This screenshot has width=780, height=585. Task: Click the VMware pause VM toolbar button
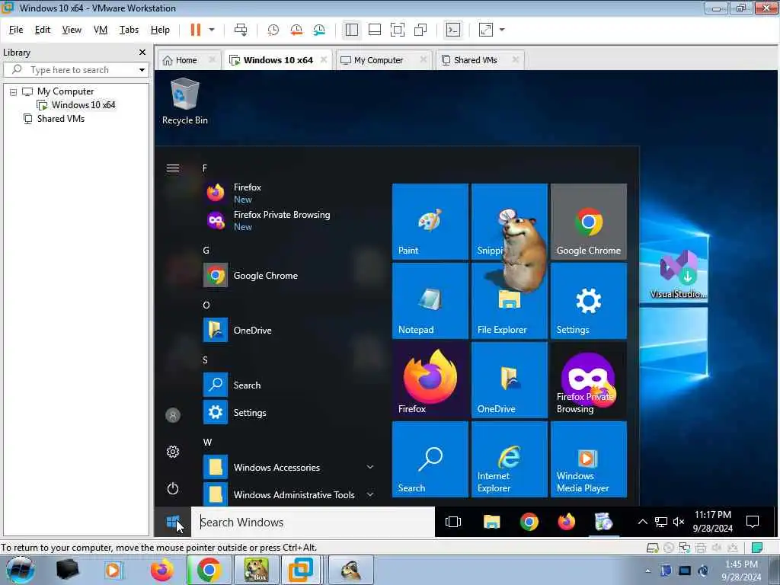point(196,30)
